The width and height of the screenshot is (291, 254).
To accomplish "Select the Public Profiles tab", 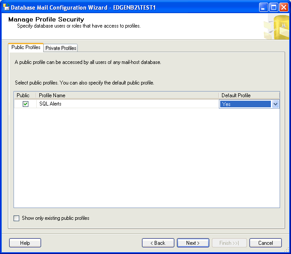I will pyautogui.click(x=26, y=47).
